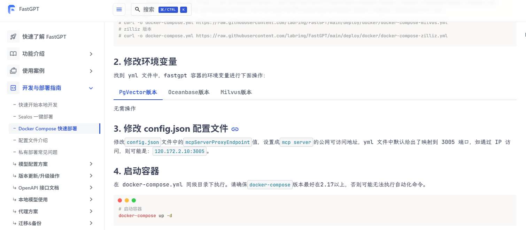Open 模型配置方案 sidebar item
This screenshot has height=230, width=526.
click(33, 164)
